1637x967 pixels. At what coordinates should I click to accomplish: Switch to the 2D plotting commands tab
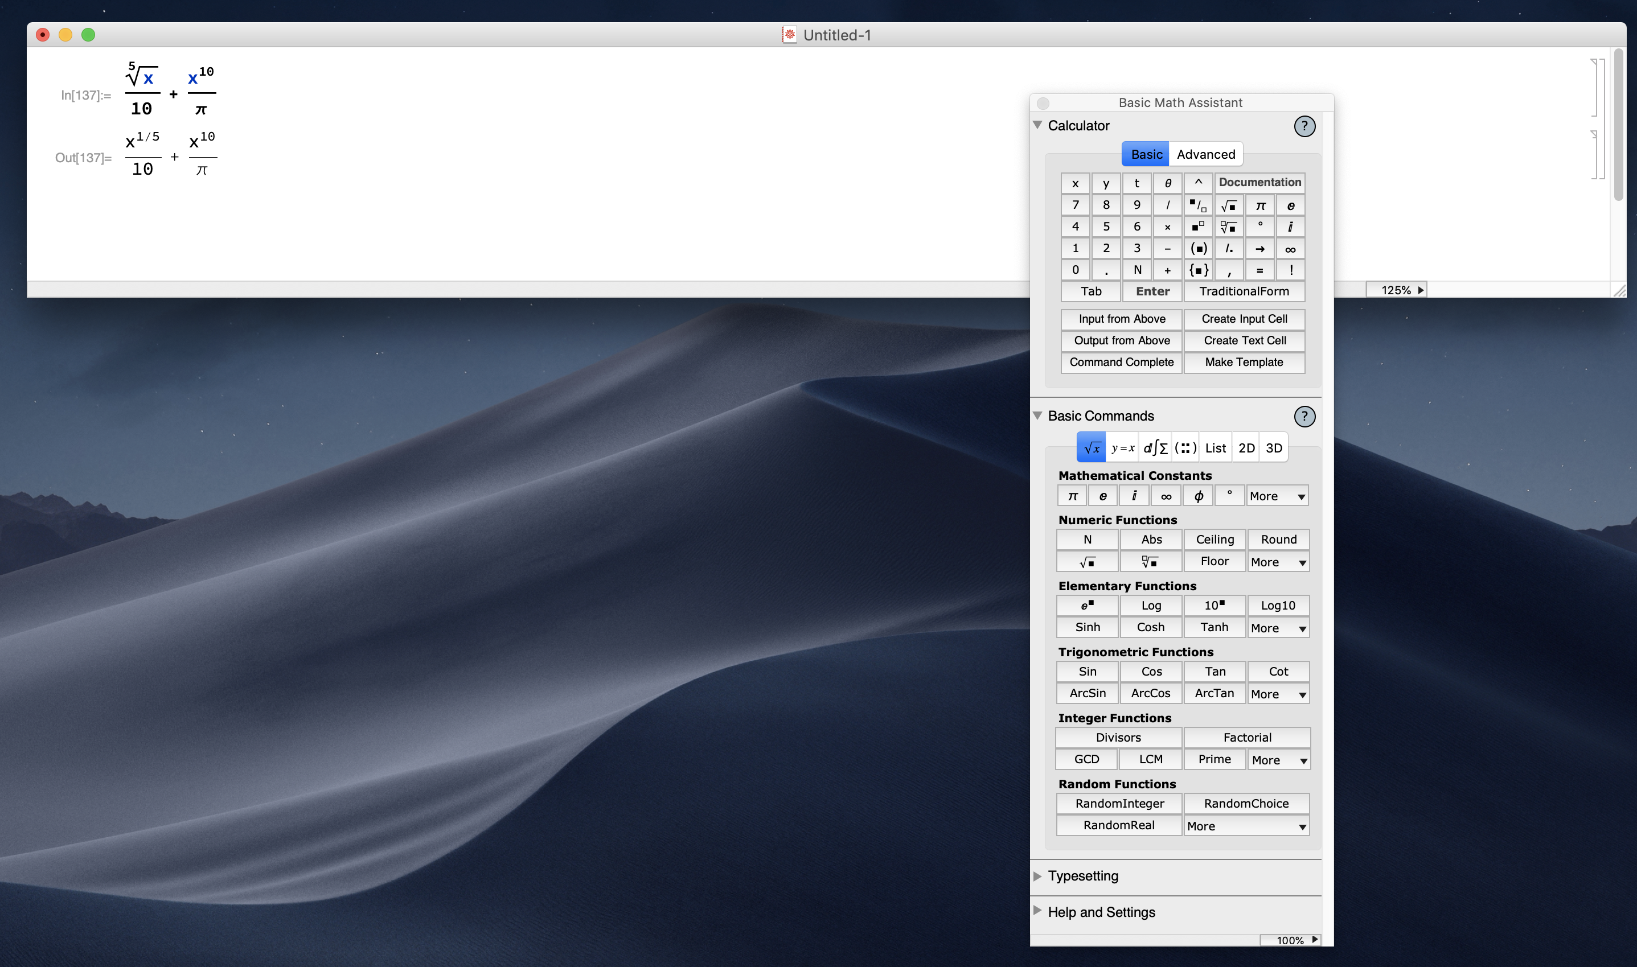pos(1246,448)
